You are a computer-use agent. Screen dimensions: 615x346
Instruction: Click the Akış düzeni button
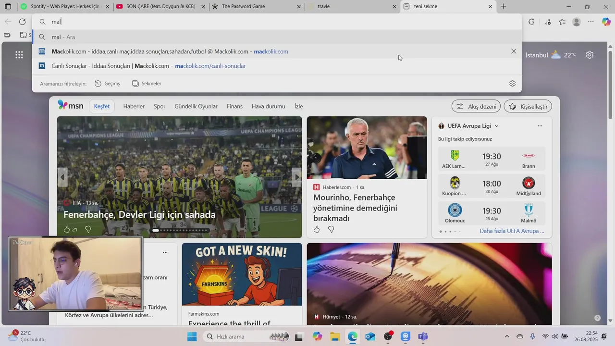(x=476, y=106)
